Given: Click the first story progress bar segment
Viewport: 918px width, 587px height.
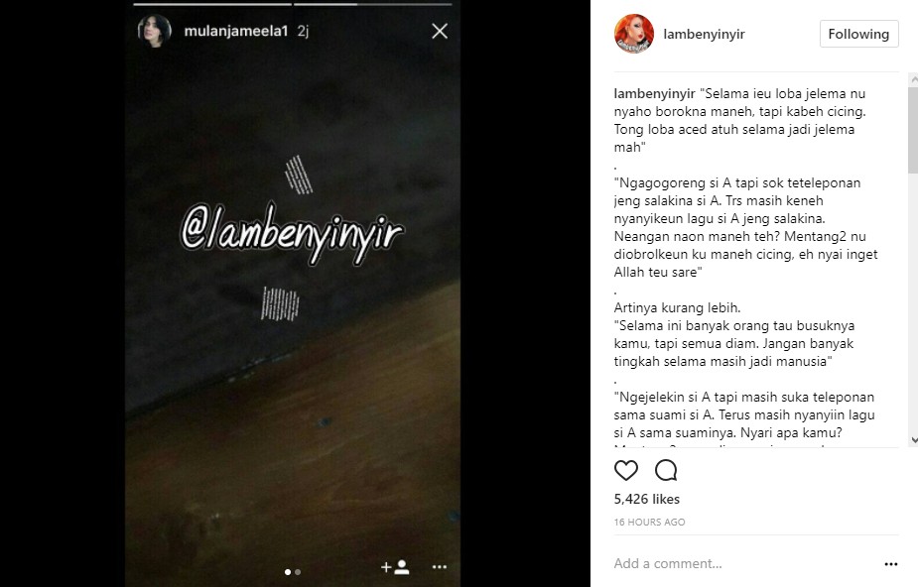Looking at the screenshot, I should [212, 4].
